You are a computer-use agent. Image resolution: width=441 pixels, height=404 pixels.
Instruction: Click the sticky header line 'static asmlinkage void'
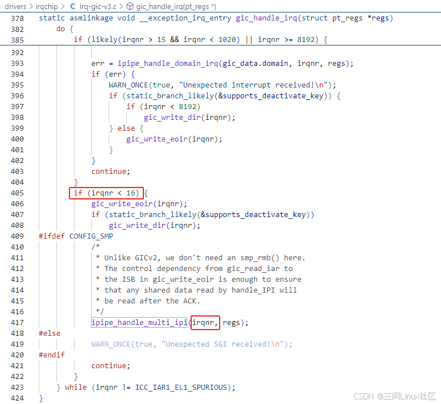216,18
